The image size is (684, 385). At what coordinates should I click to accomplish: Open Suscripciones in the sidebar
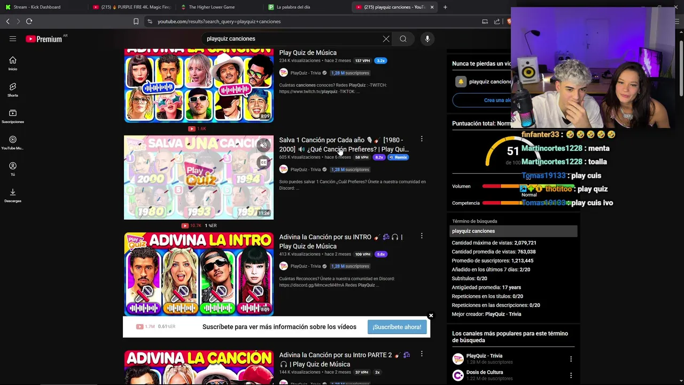click(13, 117)
